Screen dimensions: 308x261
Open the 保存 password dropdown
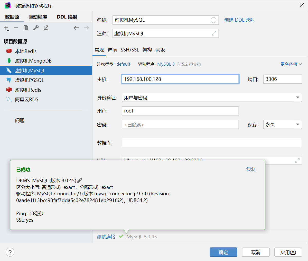[283, 124]
